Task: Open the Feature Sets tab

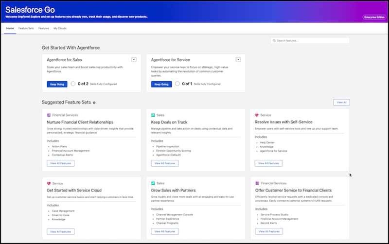Action: click(x=26, y=28)
